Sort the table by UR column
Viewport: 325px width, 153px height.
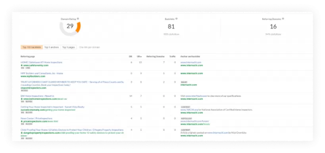pyautogui.click(x=139, y=57)
